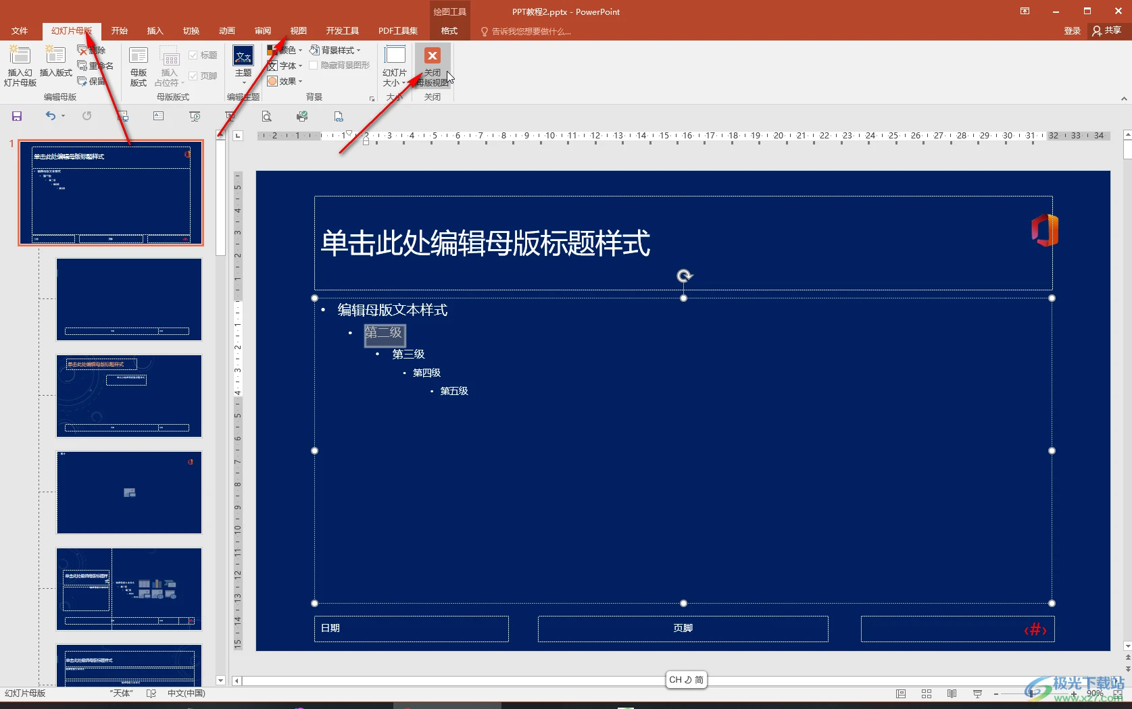This screenshot has height=709, width=1132.
Task: Enable 隐藏背景图形 hide background graphics checkbox
Action: pos(314,65)
